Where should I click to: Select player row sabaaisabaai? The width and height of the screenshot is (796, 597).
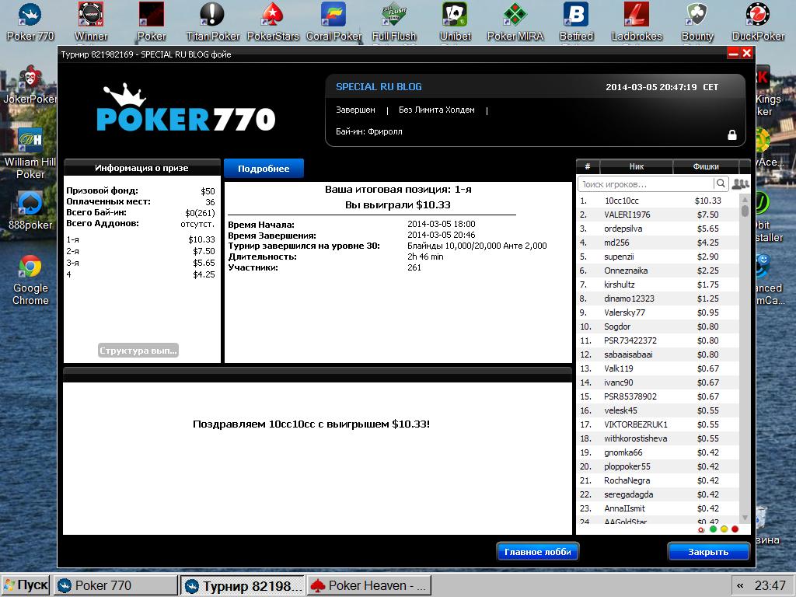[x=658, y=354]
